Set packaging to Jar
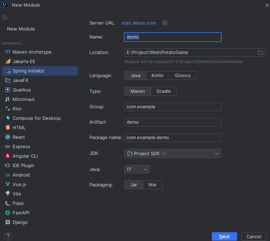The height and width of the screenshot is (241, 270). pyautogui.click(x=134, y=185)
